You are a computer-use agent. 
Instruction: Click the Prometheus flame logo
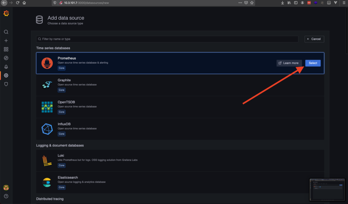coord(47,63)
